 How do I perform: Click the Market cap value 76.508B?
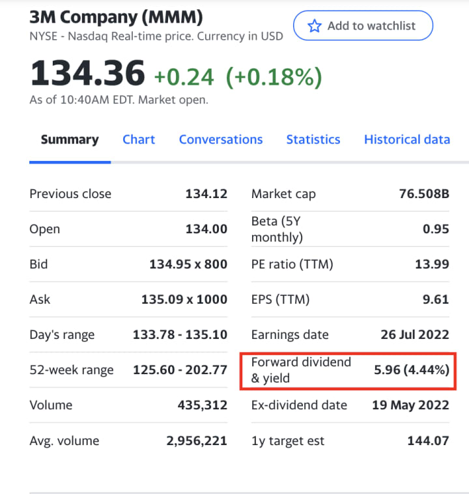[x=424, y=194]
